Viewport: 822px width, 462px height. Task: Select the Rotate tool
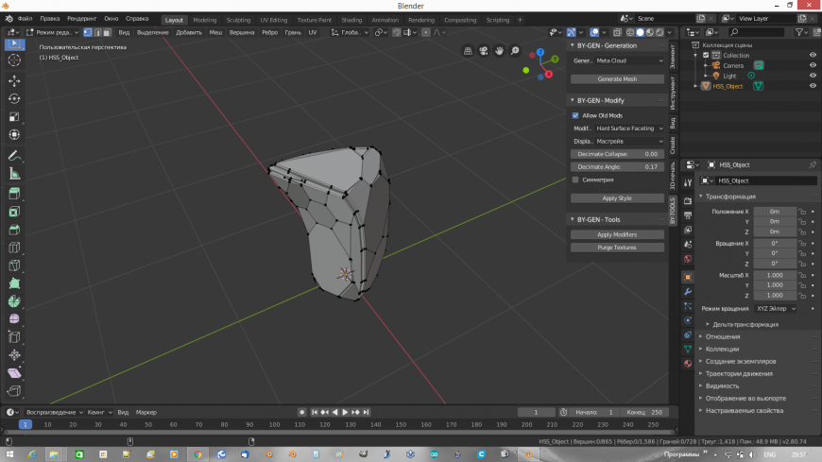click(x=14, y=98)
